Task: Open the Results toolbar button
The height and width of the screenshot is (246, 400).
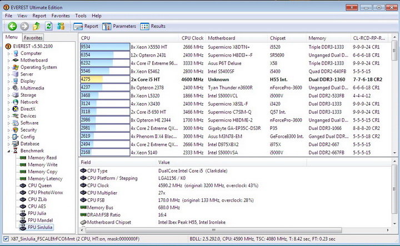Action: (153, 26)
